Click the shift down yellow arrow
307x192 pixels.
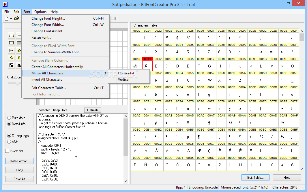coord(19,58)
